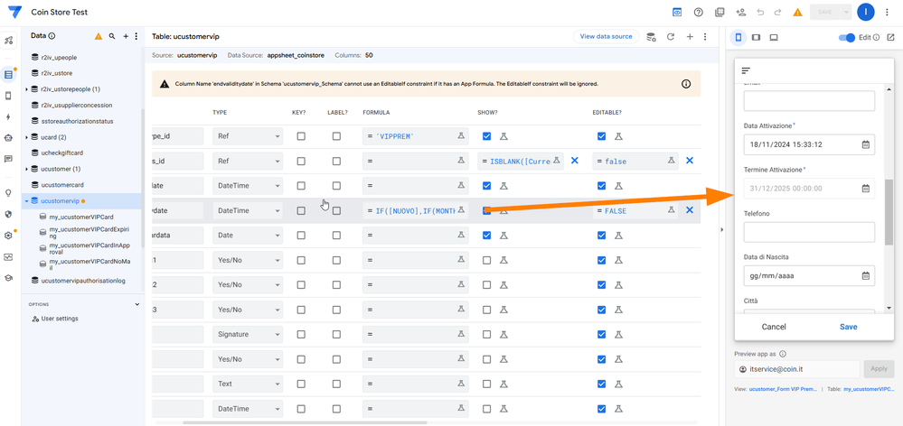The width and height of the screenshot is (903, 426).
Task: Open the Views phone icon in sidebar
Action: (x=8, y=96)
